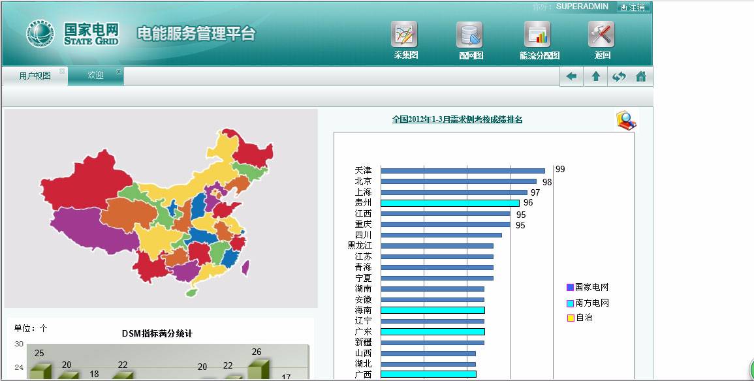Viewport: 754px width, 381px height.
Task: Click the 安徽 label in the ranking
Action: (363, 300)
